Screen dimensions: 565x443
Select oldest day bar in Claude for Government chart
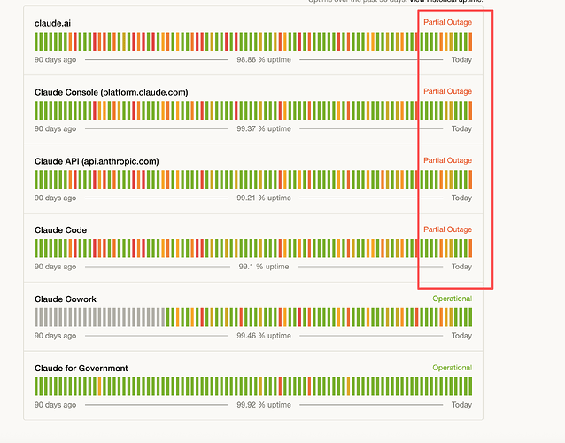point(36,386)
